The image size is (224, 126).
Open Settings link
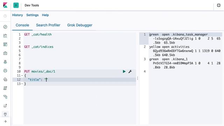point(32,15)
